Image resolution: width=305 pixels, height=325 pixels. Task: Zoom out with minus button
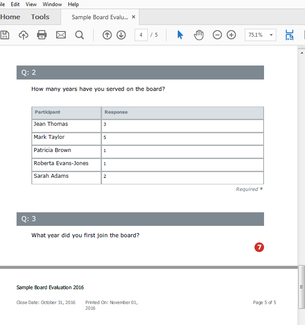pos(217,35)
